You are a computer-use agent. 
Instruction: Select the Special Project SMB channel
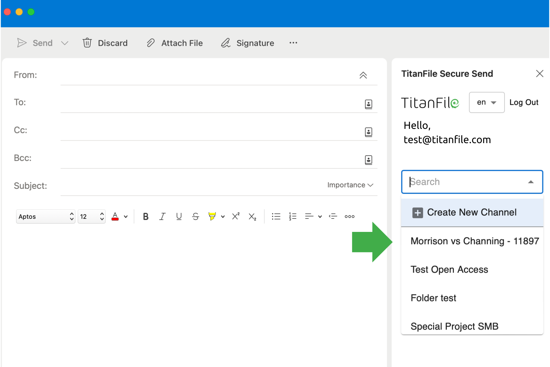coord(472,326)
